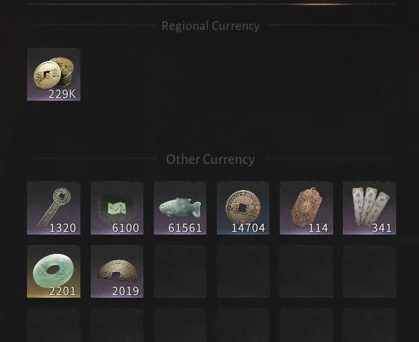Select the broken half-coin showing 2019

117,271
